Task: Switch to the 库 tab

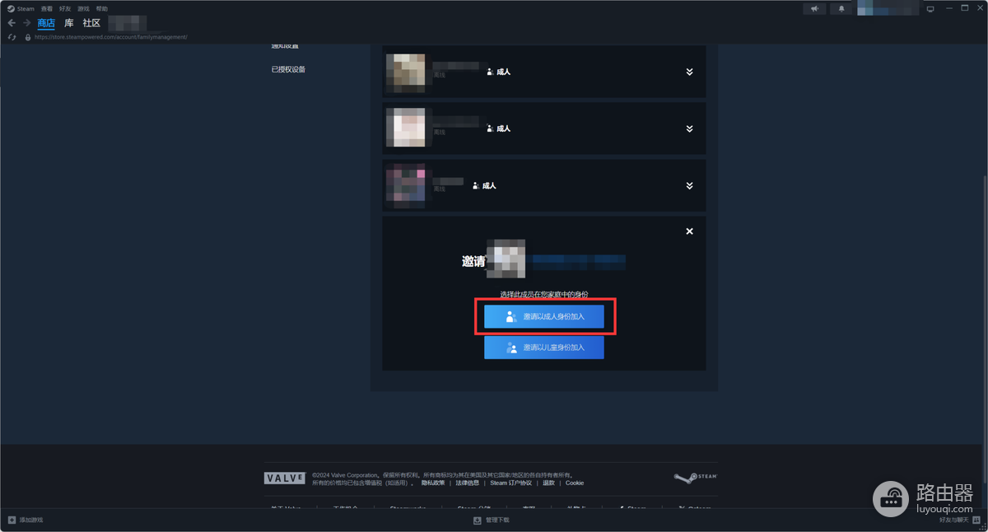Action: 69,23
